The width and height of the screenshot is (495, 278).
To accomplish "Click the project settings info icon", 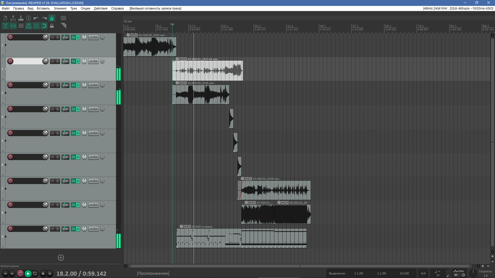I will 29,18.
